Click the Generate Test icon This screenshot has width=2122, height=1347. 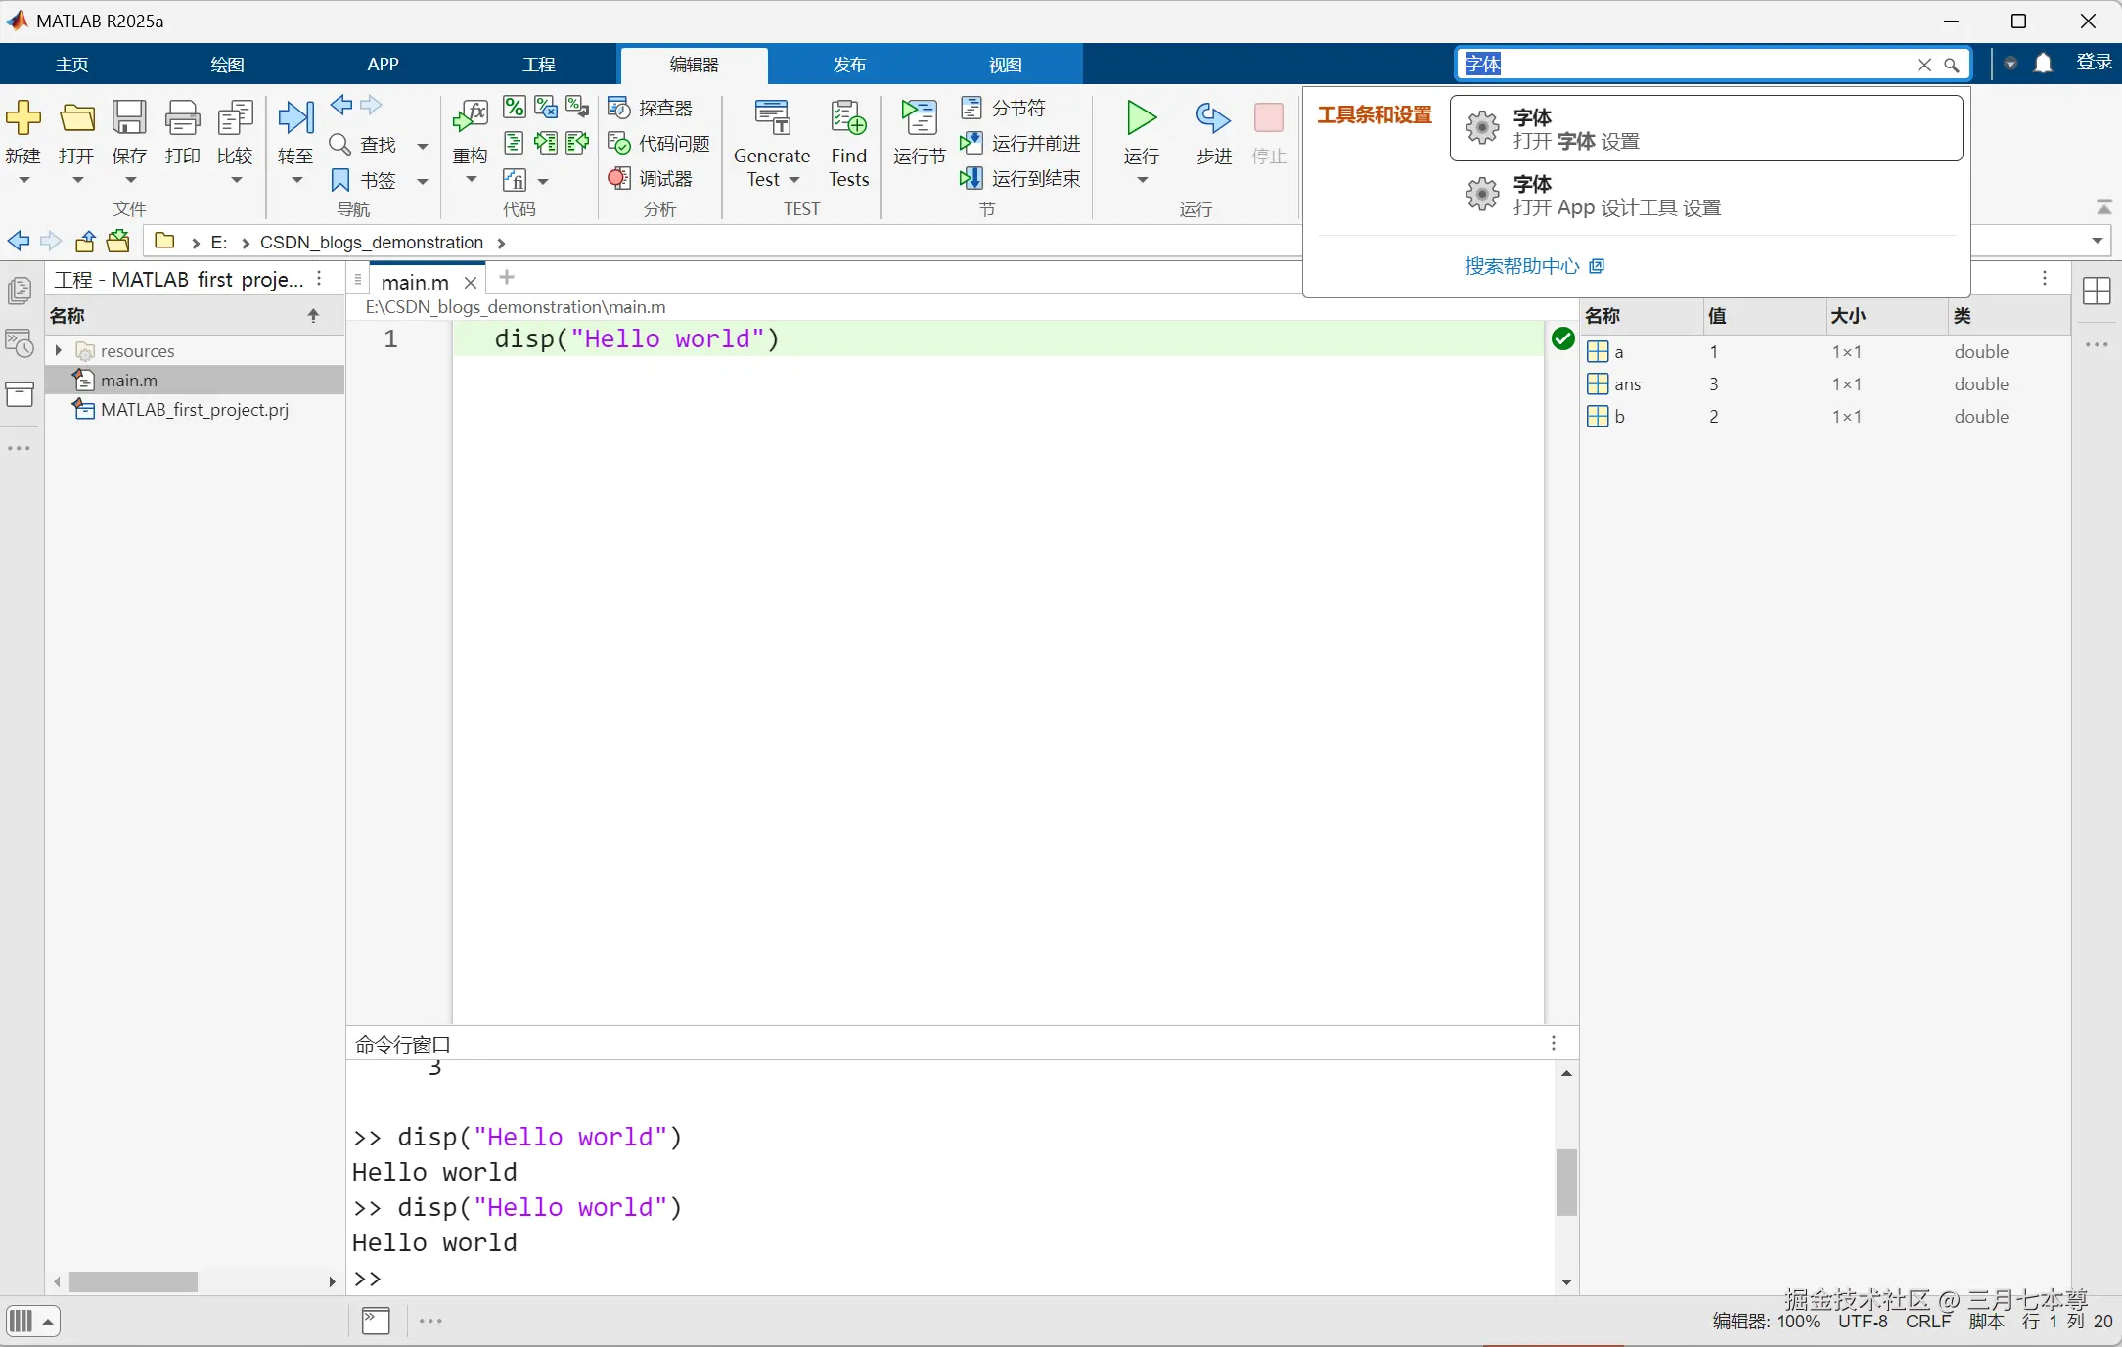pos(772,118)
